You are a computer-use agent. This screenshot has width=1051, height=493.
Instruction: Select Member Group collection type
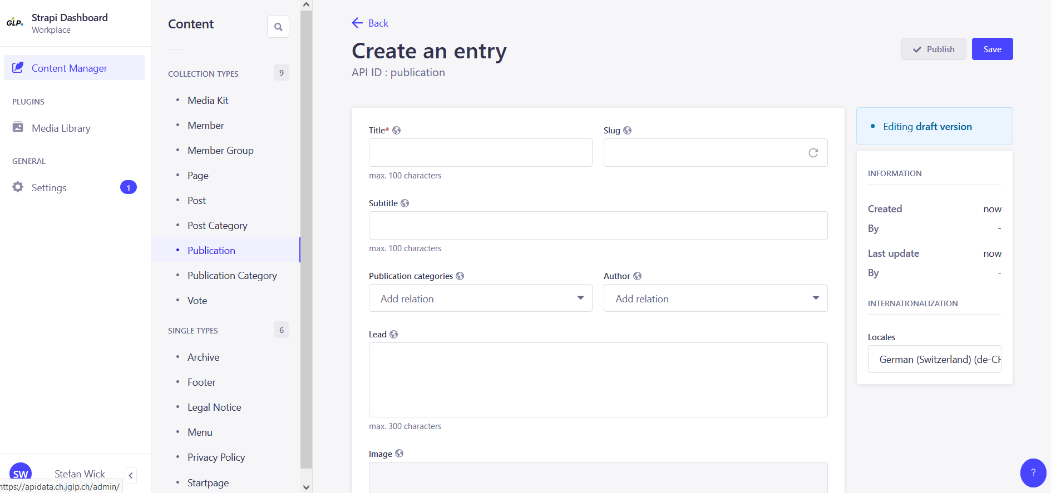220,150
